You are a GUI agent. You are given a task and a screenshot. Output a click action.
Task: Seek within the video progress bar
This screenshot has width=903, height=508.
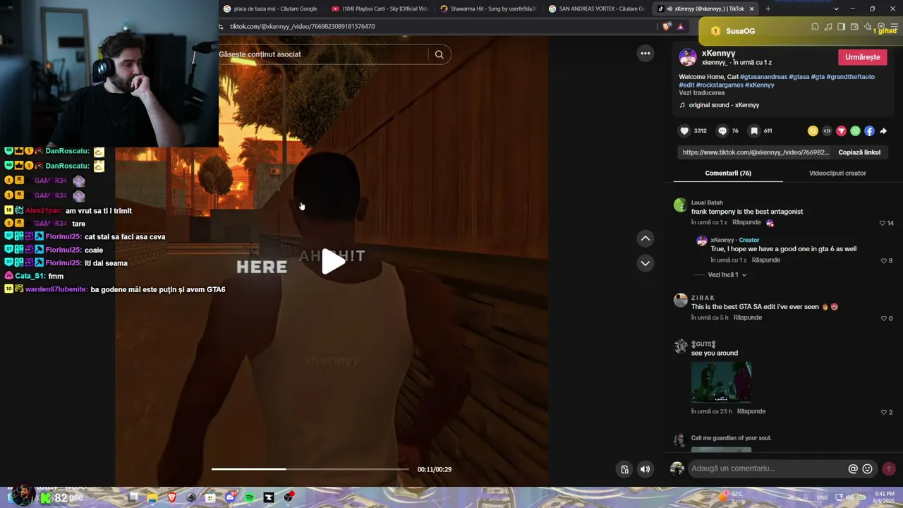(310, 469)
